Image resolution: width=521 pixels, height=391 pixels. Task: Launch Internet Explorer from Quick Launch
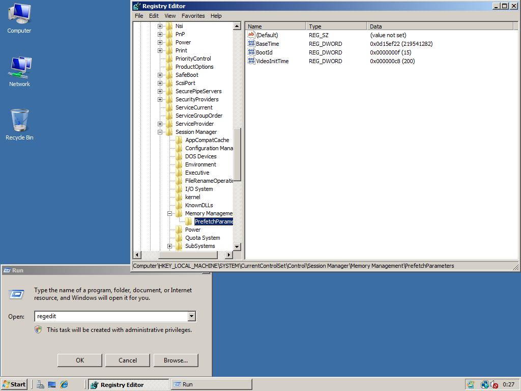(x=64, y=385)
